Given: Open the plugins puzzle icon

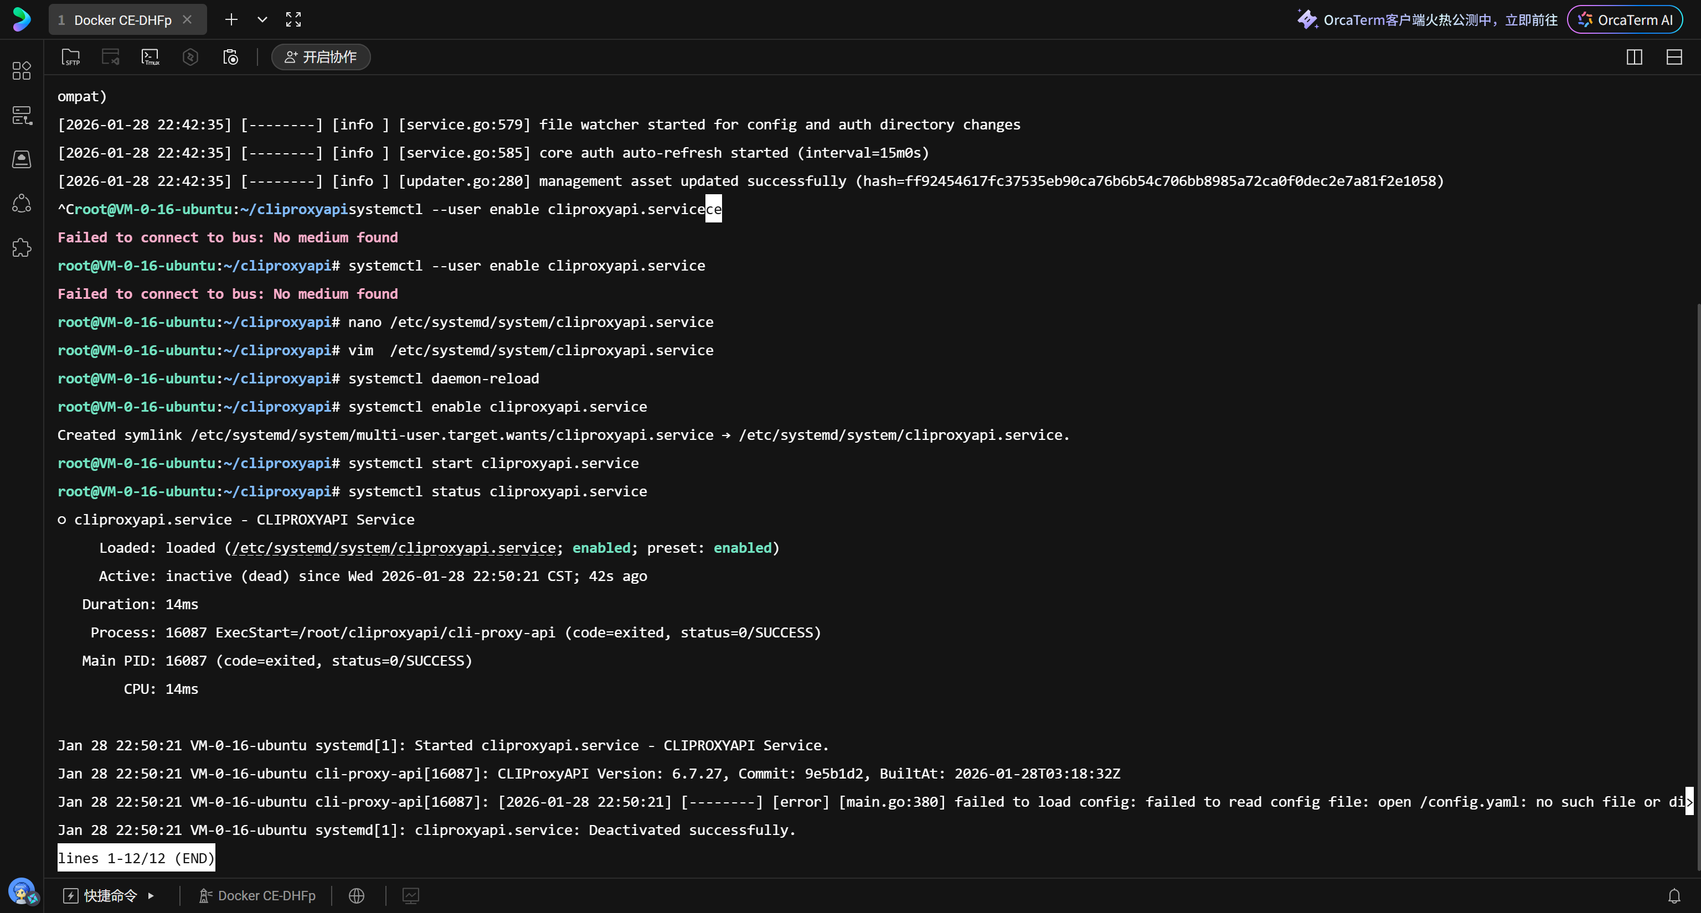Looking at the screenshot, I should tap(22, 247).
